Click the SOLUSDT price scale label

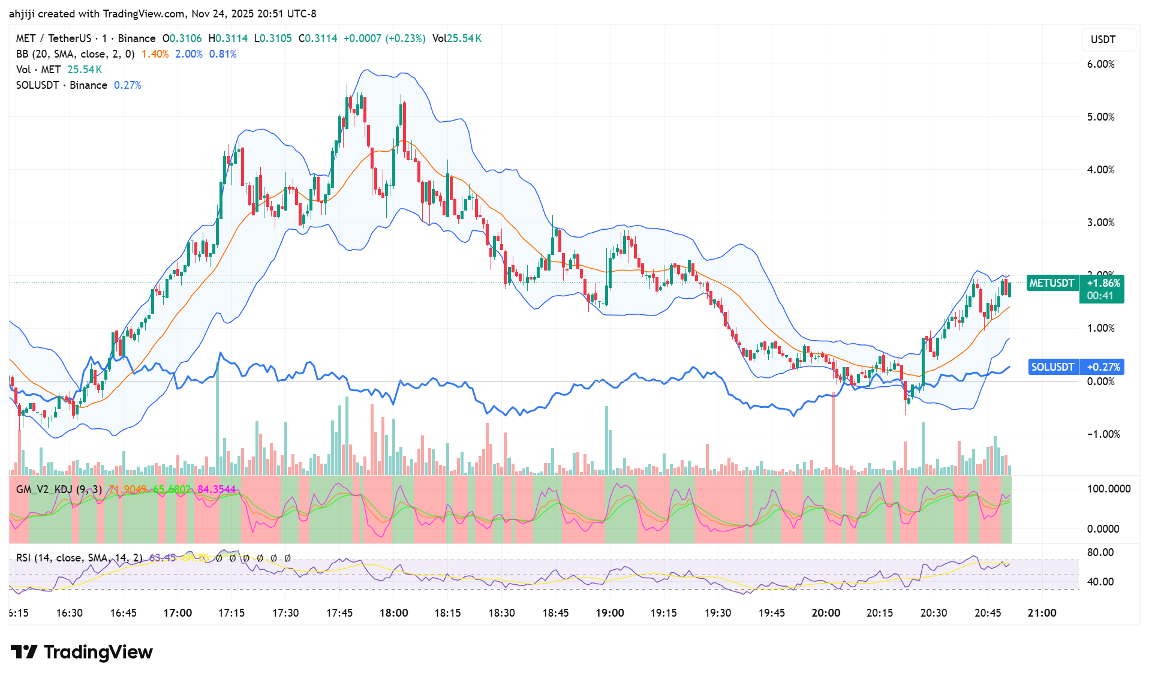point(1052,367)
